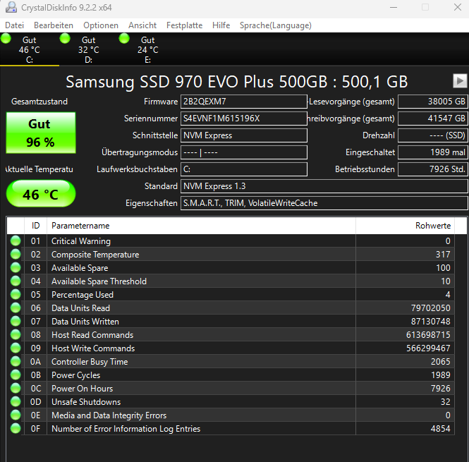Click status dot of Data Units Written row
The height and width of the screenshot is (462, 469).
coord(16,322)
